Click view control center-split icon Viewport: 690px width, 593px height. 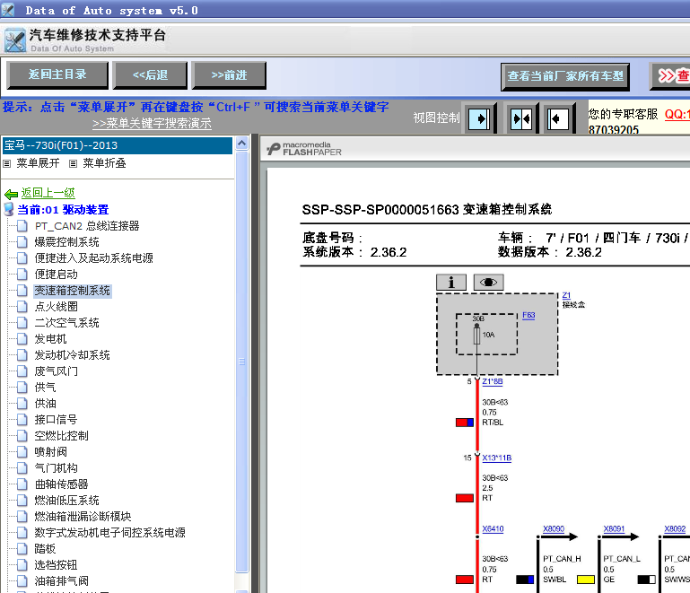520,118
